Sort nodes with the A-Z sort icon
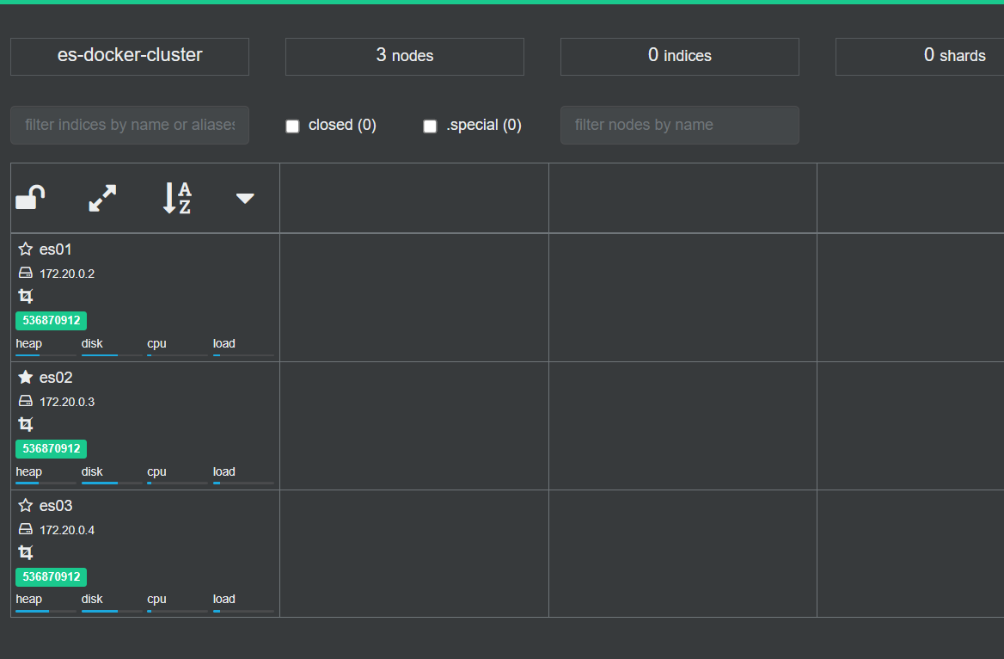 (177, 198)
